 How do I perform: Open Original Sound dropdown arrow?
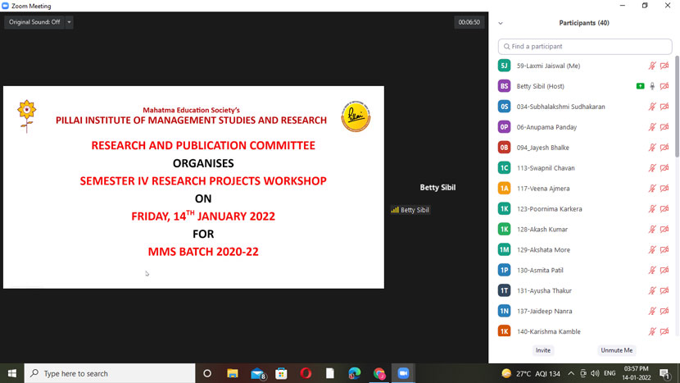pos(69,22)
